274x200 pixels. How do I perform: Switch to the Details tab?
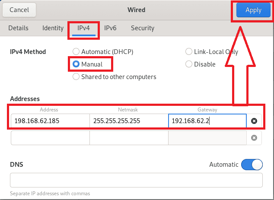pos(18,28)
